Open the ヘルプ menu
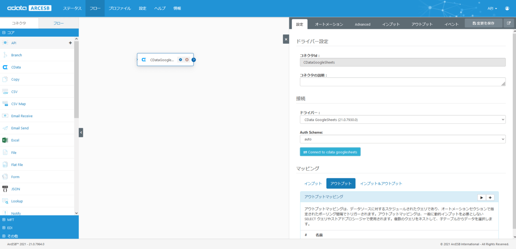 [x=160, y=8]
